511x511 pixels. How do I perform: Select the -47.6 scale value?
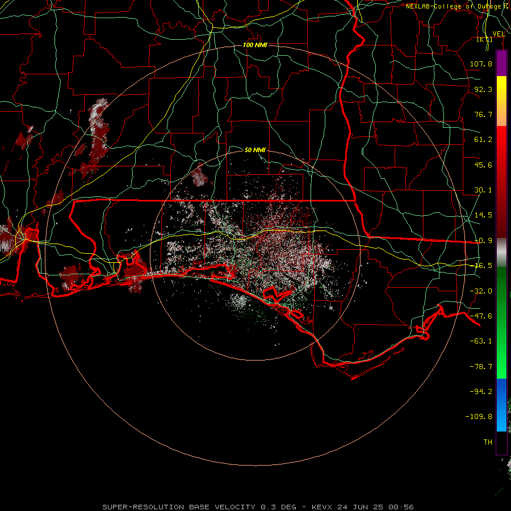[x=481, y=316]
